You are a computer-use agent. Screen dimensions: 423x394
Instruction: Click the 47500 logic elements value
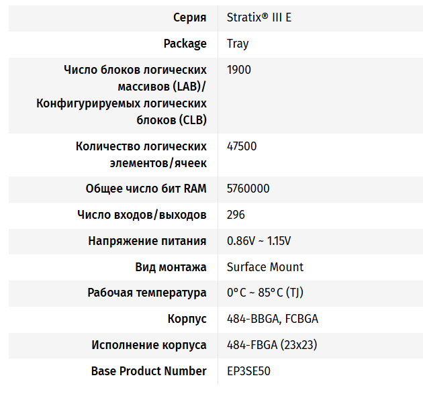(242, 146)
